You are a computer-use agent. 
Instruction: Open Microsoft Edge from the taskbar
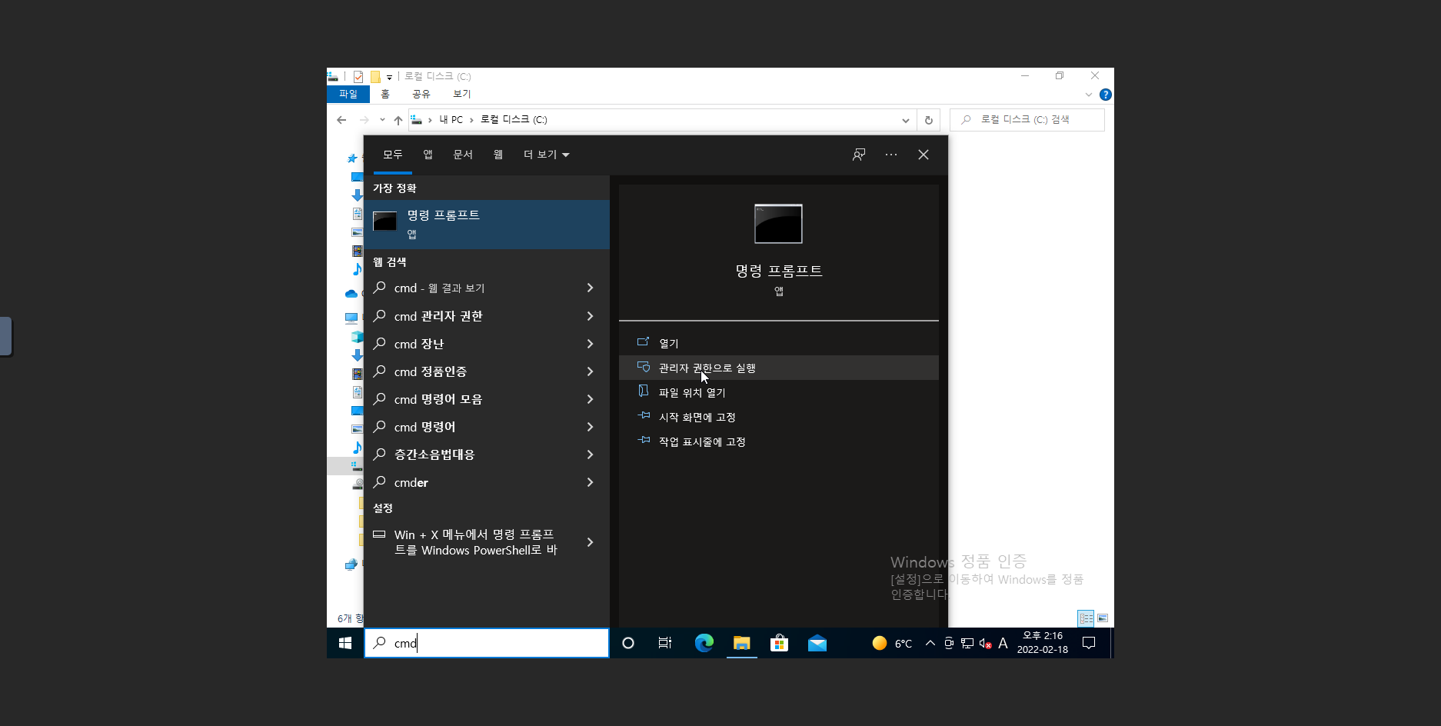tap(704, 643)
